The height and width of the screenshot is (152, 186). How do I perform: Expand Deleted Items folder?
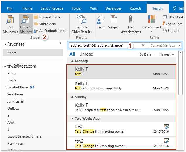coord(5,87)
